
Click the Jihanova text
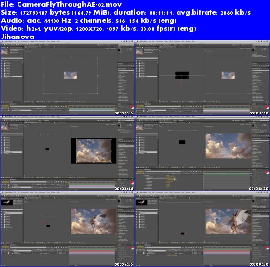(18, 37)
